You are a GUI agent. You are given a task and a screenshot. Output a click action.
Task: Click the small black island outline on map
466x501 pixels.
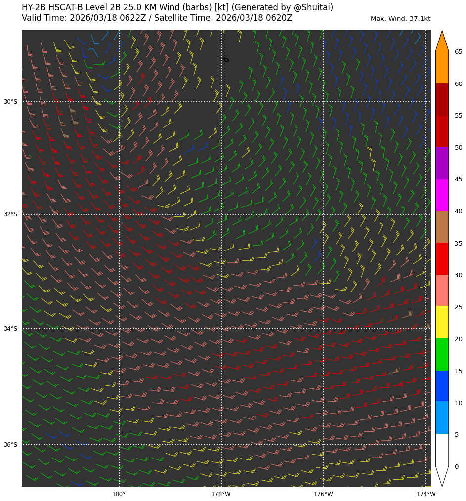[226, 60]
